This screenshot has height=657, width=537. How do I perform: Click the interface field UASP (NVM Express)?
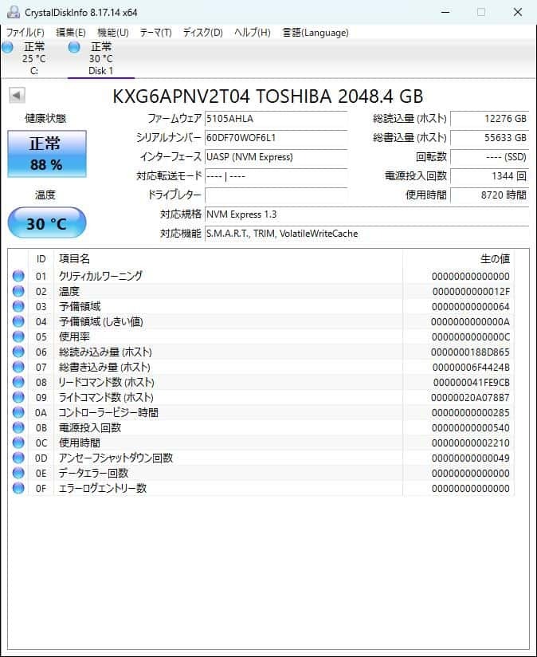(x=276, y=157)
